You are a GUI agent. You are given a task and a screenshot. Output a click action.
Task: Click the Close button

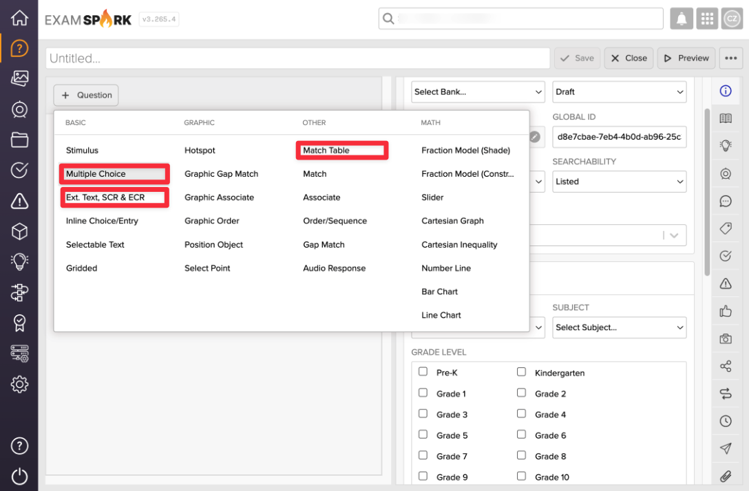tap(629, 58)
